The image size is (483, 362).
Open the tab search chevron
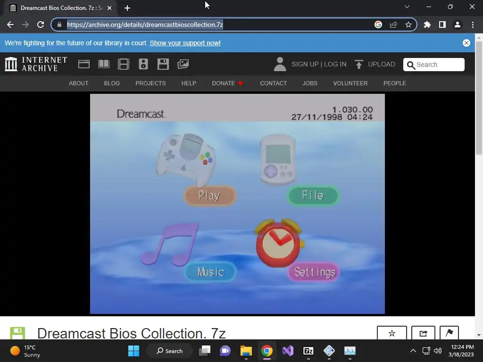[407, 7]
